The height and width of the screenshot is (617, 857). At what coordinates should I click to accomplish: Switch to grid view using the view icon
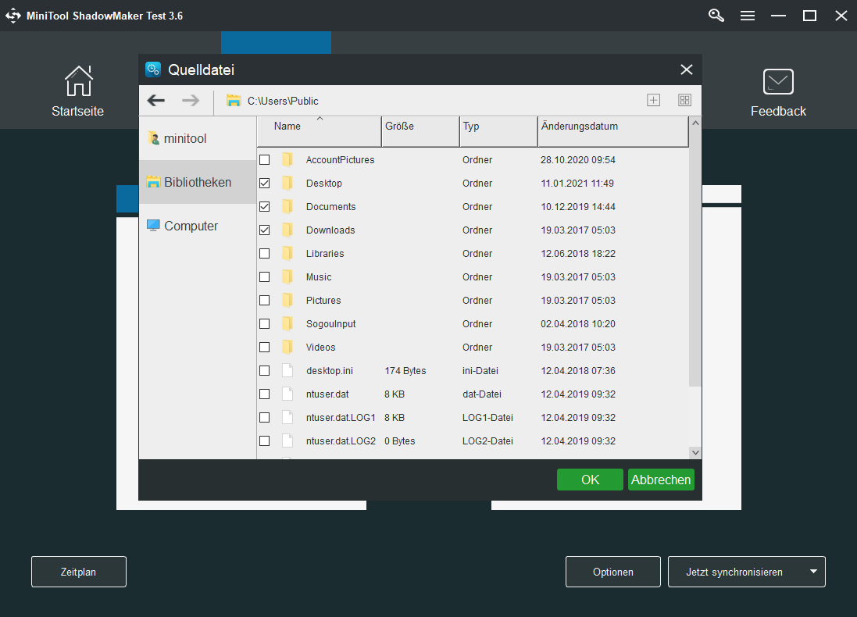[684, 100]
